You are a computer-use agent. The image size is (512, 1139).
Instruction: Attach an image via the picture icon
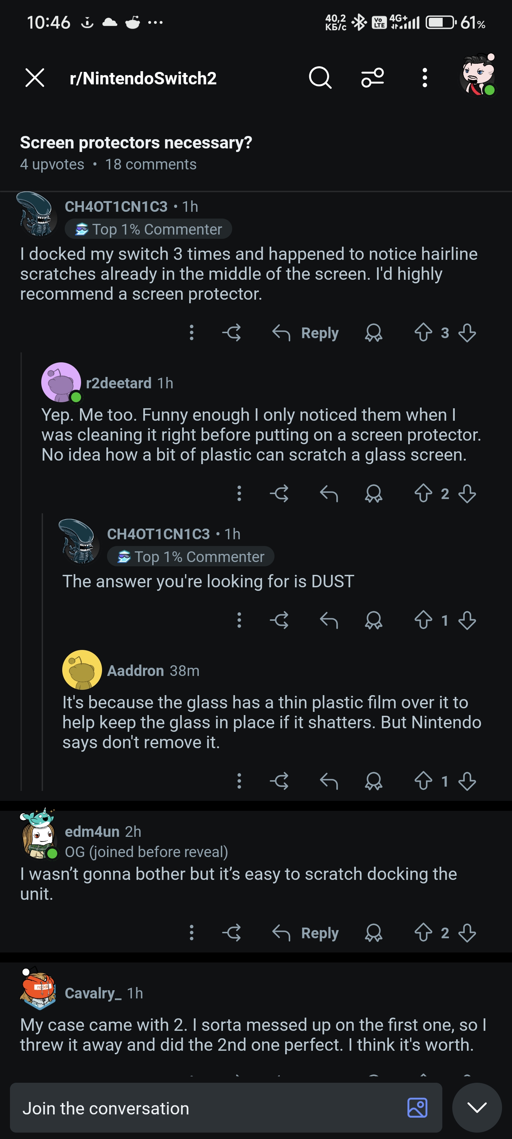[417, 1108]
